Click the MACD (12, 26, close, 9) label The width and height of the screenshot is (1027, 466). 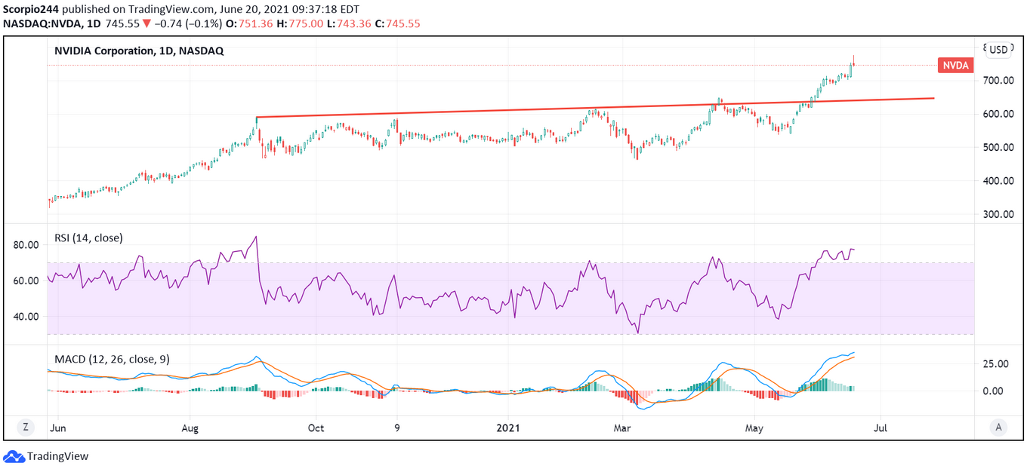coord(112,359)
